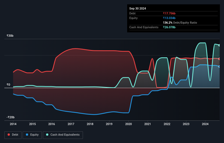224x143 pixels.
Task: Click the ₹0 y-axis label
Action: pos(8,85)
